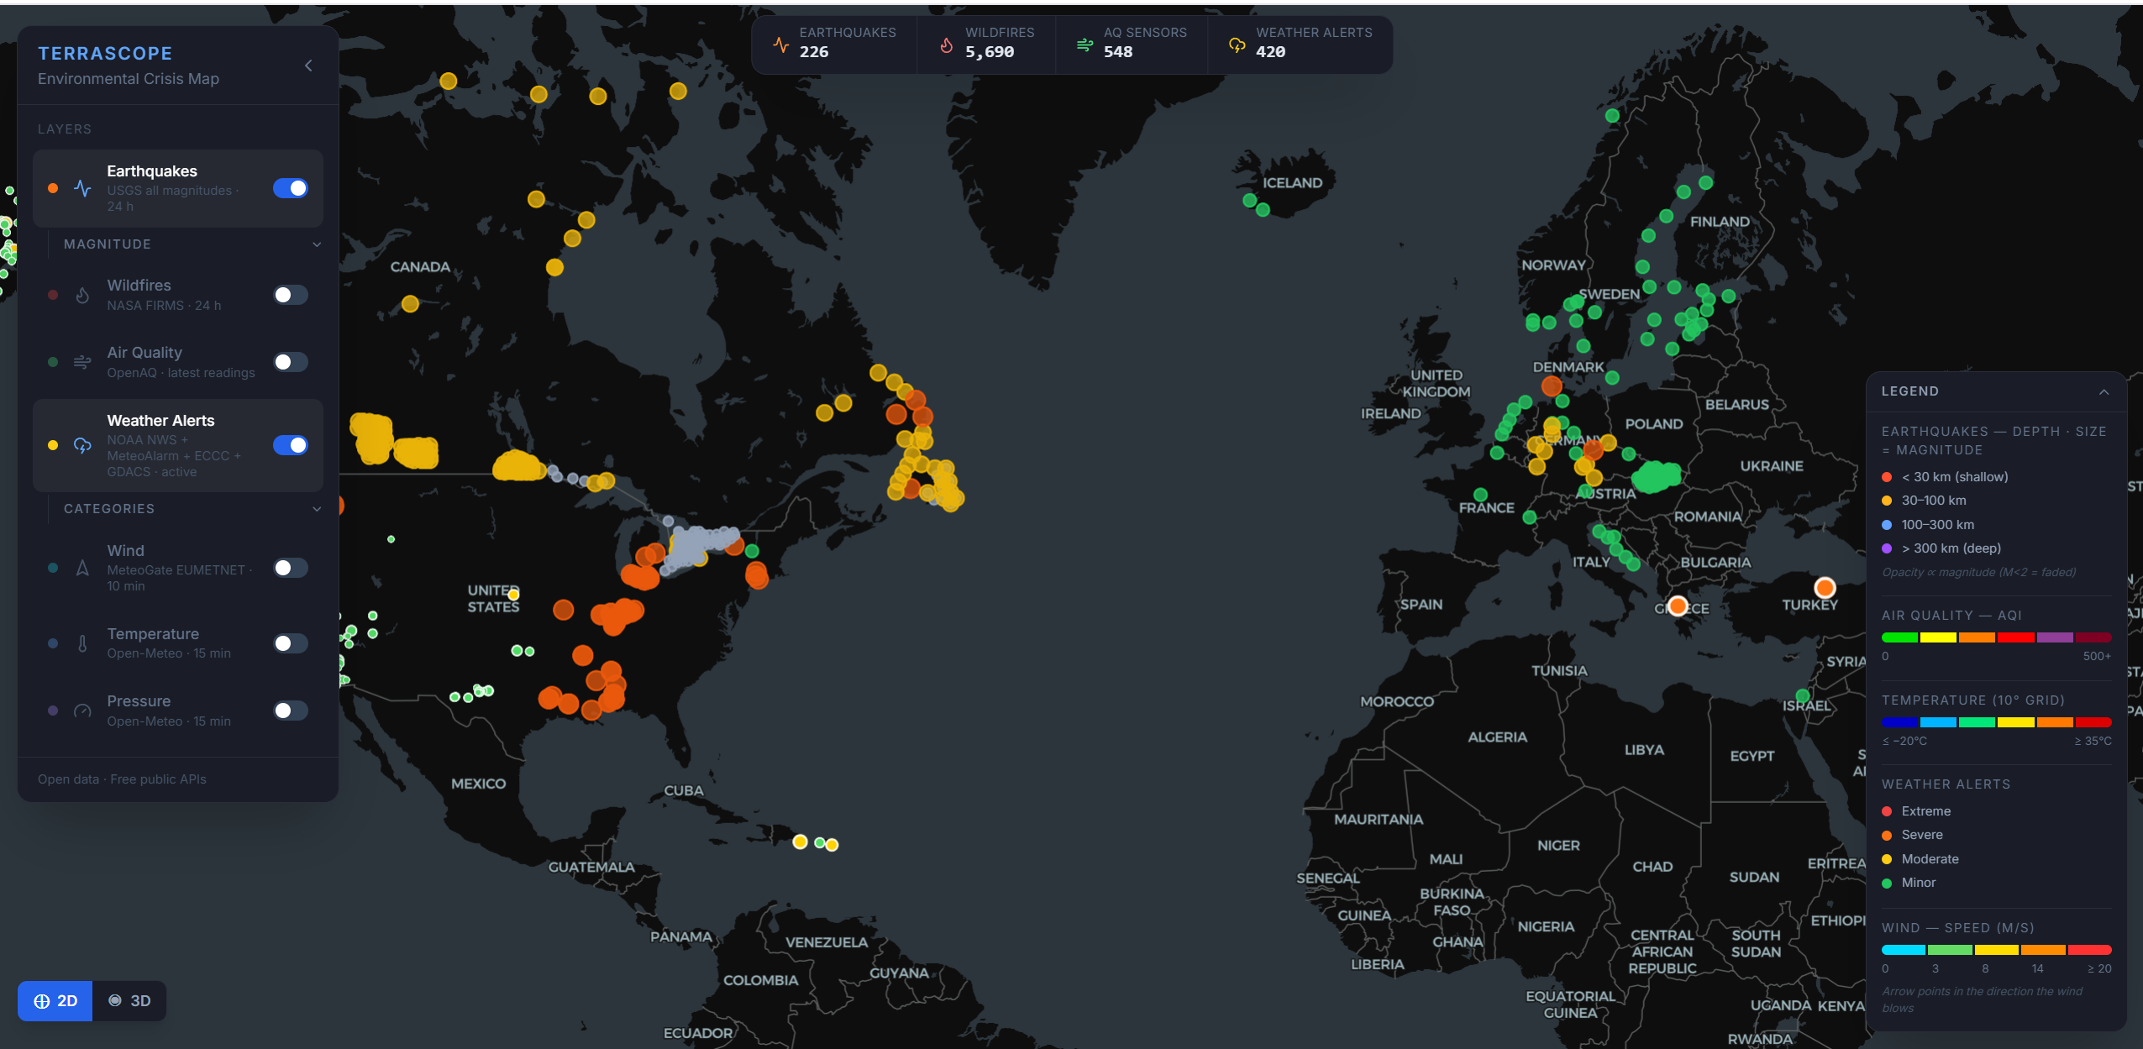Viewport: 2143px width, 1049px height.
Task: Collapse the MAGNITUDE section
Action: tap(316, 244)
